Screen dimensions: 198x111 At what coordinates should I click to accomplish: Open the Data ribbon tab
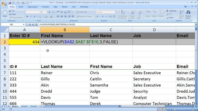coord(55,7)
